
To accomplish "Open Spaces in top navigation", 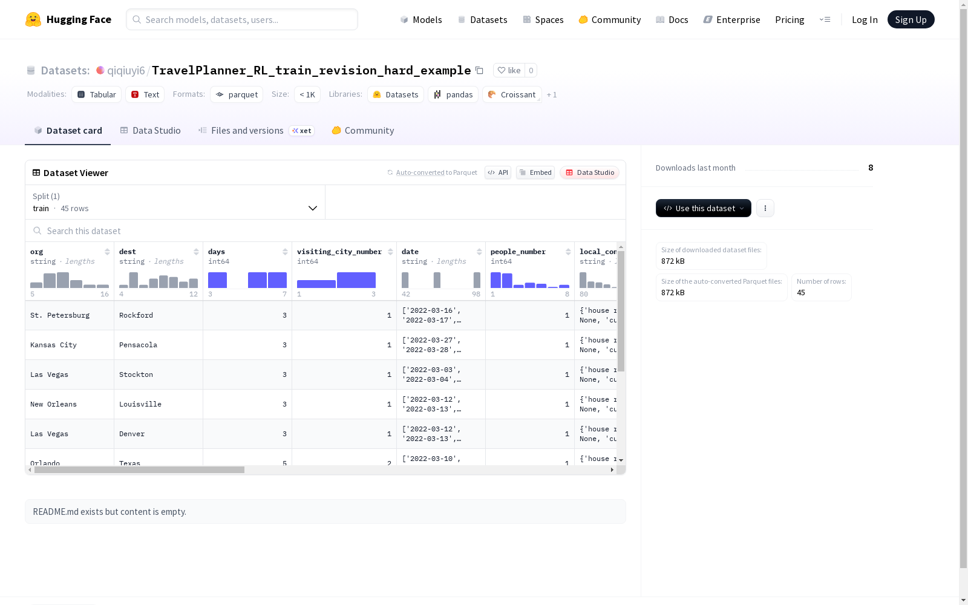I will coord(543,19).
